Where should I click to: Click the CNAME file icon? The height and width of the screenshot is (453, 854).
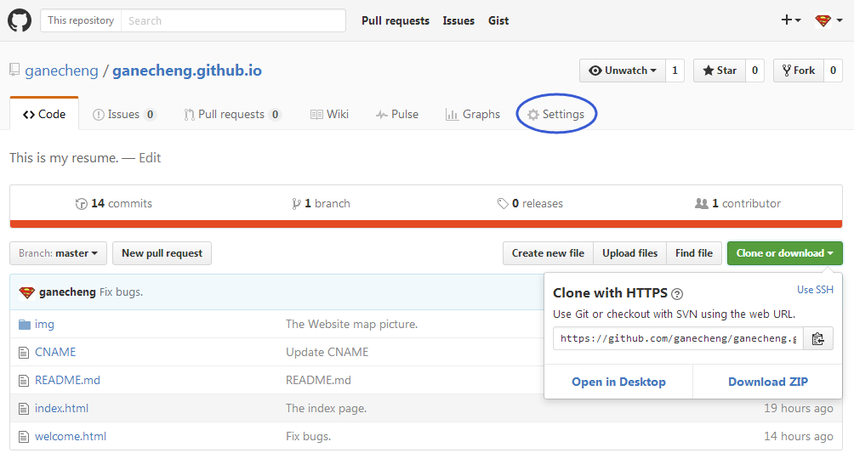[x=24, y=353]
